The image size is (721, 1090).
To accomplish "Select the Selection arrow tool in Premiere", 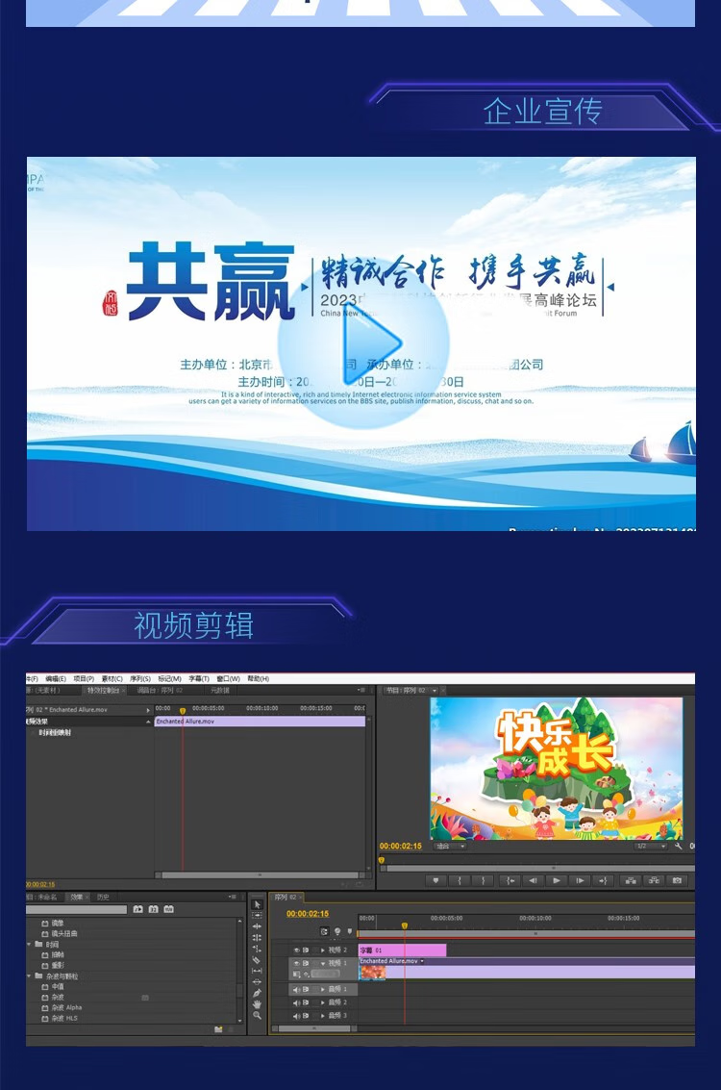I will pyautogui.click(x=257, y=904).
